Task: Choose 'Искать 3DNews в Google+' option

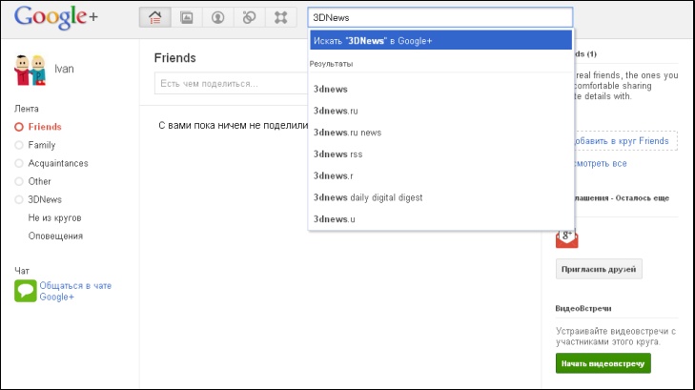Action: point(441,40)
